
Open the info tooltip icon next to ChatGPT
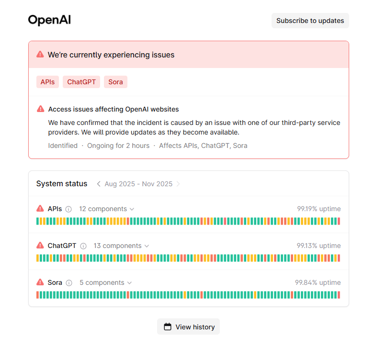pyautogui.click(x=83, y=246)
